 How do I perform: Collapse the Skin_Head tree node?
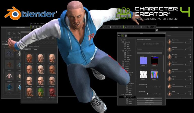coord(122,51)
